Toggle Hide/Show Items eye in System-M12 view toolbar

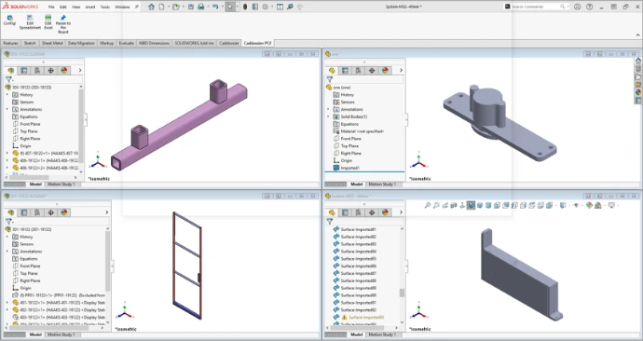[x=576, y=205]
